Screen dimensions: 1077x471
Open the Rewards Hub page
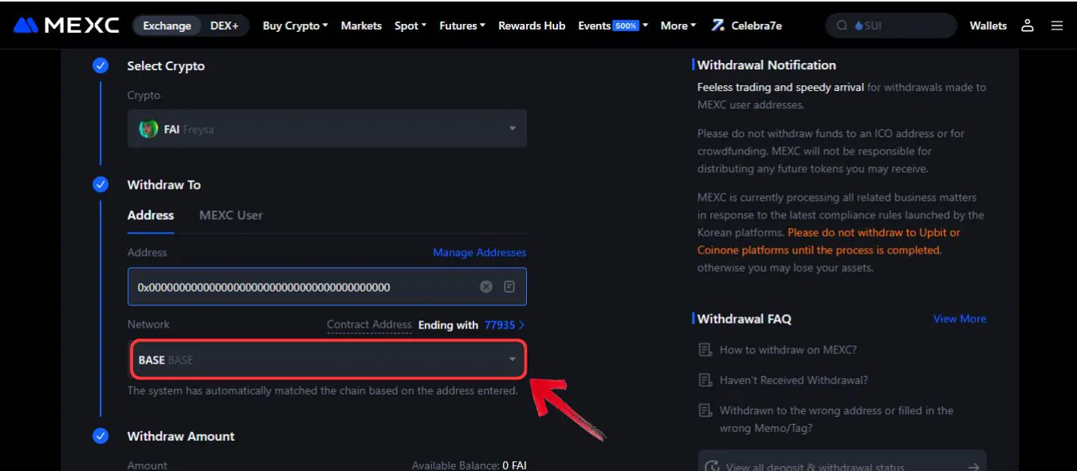pyautogui.click(x=532, y=26)
